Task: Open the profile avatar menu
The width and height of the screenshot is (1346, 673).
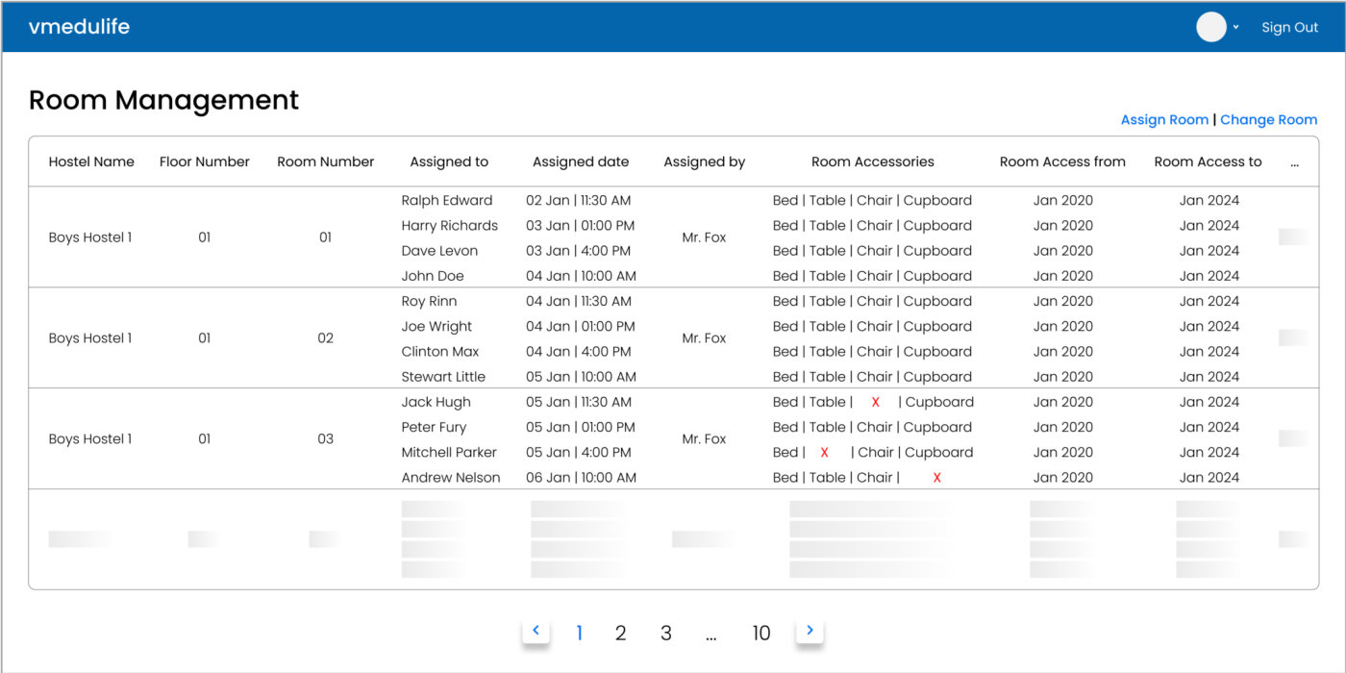Action: pos(1210,27)
